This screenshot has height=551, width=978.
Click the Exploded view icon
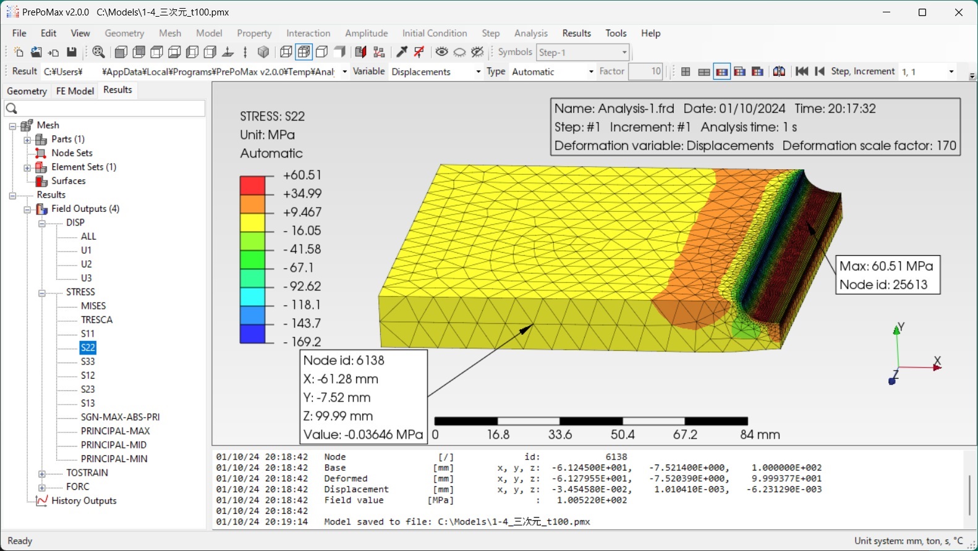[x=379, y=52]
